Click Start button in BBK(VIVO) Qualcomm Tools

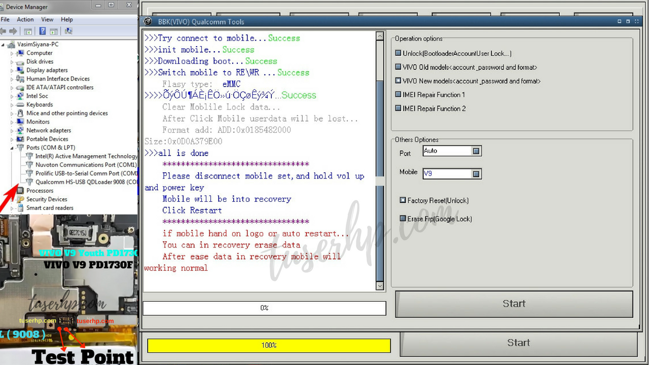(514, 304)
